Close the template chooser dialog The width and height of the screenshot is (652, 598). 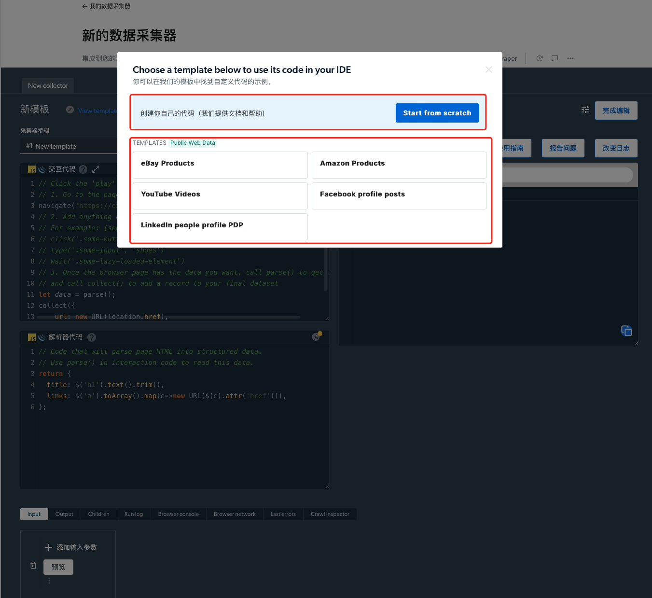coord(489,70)
